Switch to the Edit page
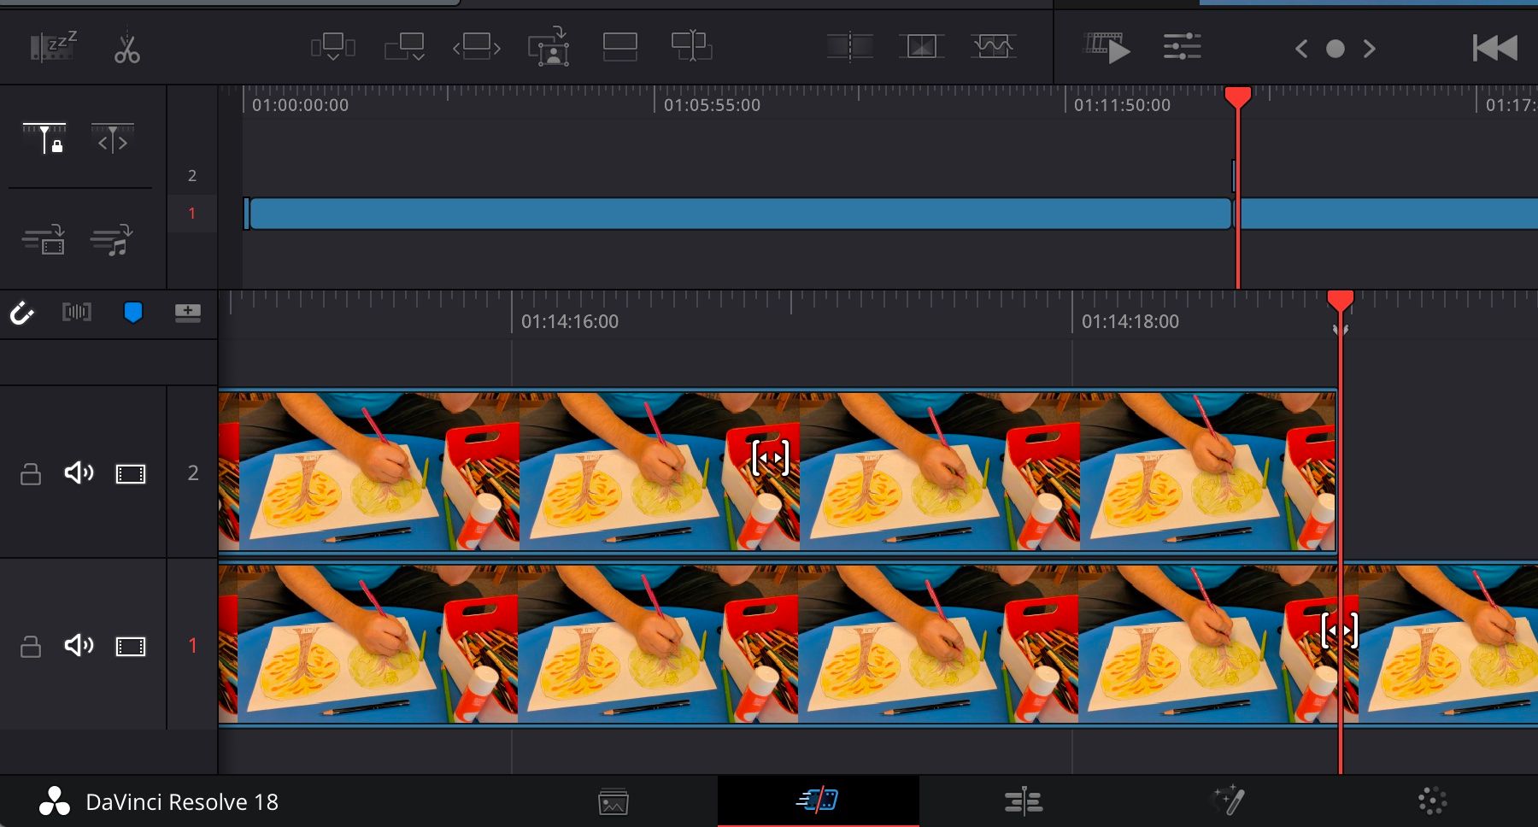This screenshot has height=827, width=1538. click(1024, 801)
